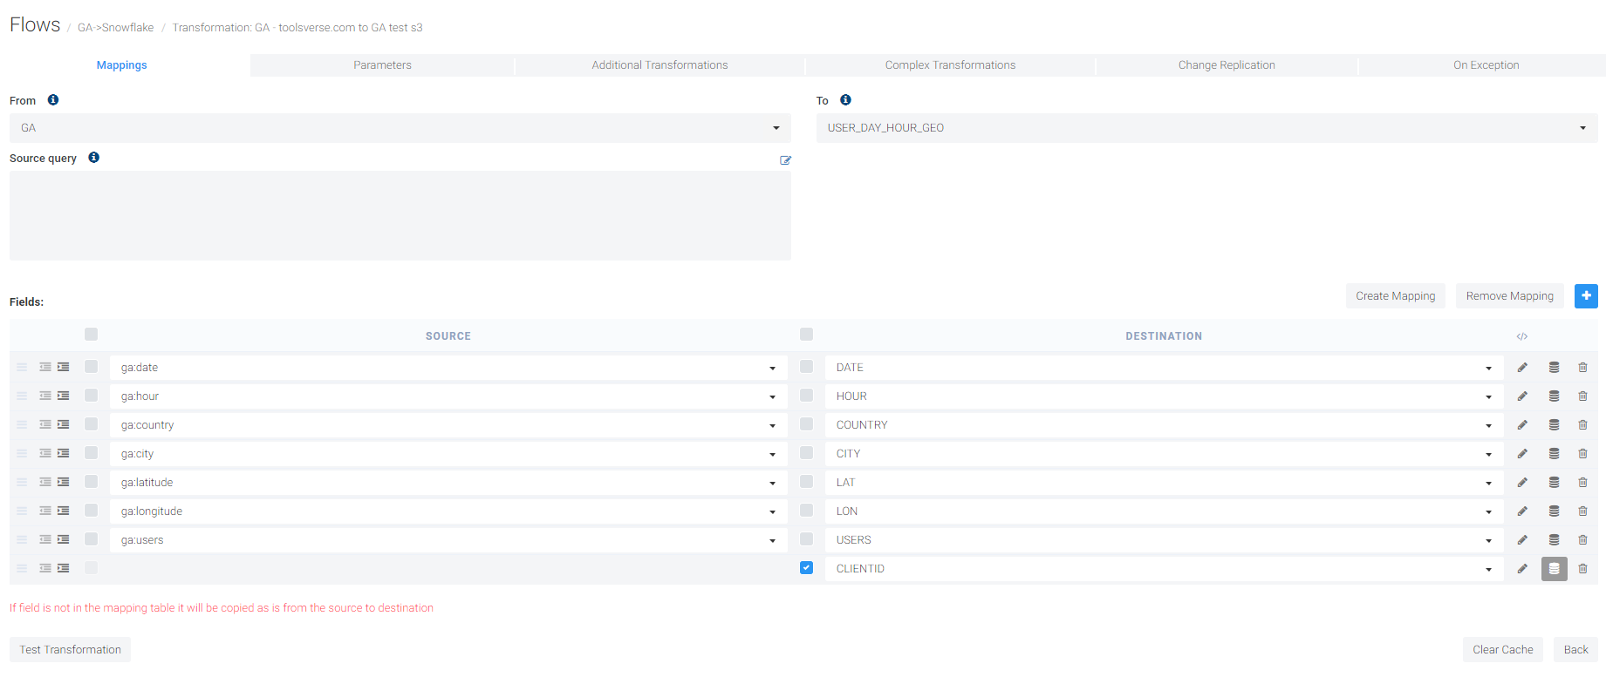Click database icon for CLIENTID row

pyautogui.click(x=1554, y=569)
